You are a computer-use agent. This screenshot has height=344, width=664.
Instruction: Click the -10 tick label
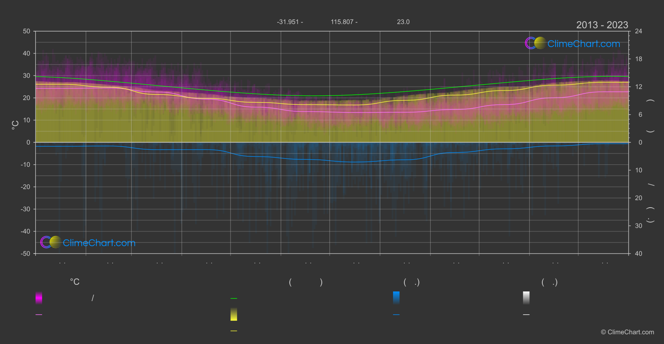25,165
